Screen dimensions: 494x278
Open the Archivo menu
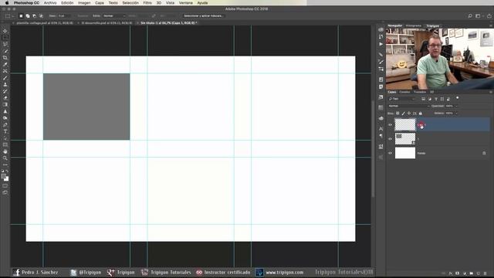point(50,3)
